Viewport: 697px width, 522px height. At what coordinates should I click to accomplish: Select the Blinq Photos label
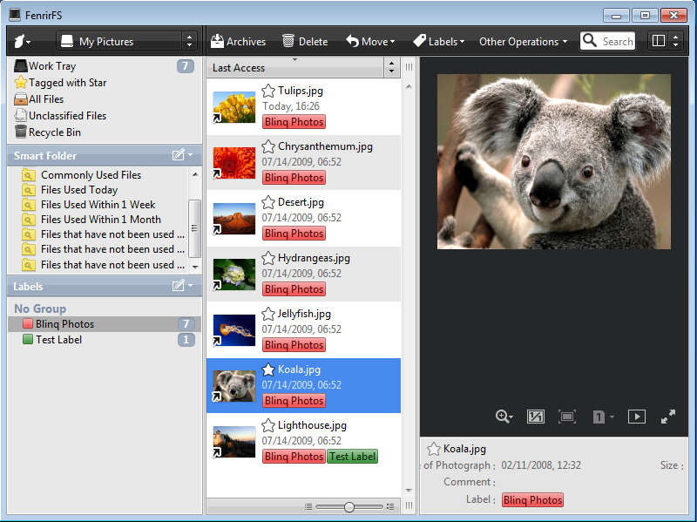click(x=105, y=323)
